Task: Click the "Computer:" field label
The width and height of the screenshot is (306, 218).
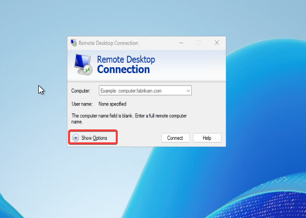Action: point(80,91)
